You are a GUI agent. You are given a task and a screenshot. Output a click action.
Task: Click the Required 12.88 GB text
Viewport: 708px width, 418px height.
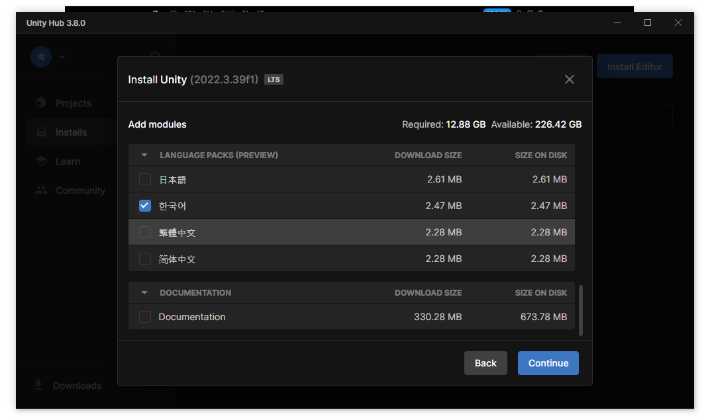click(444, 124)
